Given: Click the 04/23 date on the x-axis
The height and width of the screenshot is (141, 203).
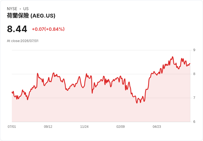Looking at the screenshot, I should 157,126.
